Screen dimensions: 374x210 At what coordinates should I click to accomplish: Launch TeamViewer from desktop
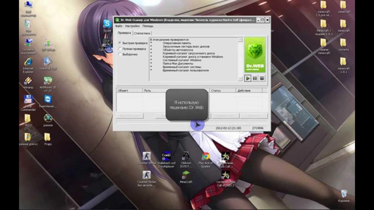coord(48,101)
